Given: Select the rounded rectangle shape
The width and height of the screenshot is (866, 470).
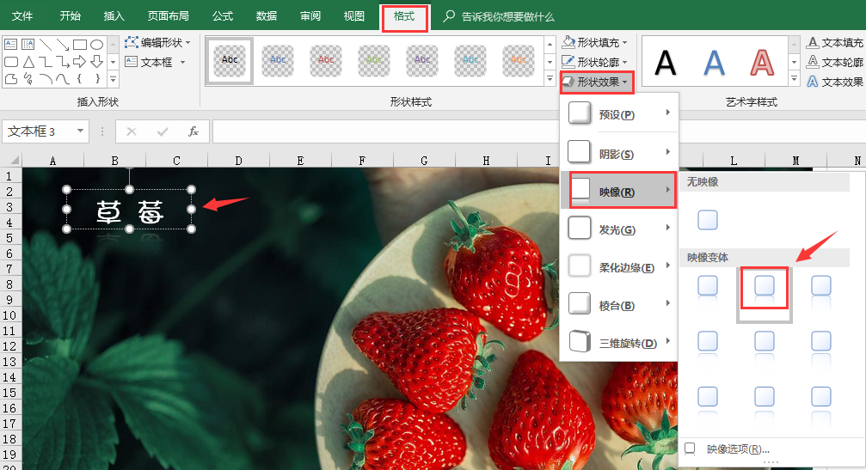Looking at the screenshot, I should (x=11, y=61).
